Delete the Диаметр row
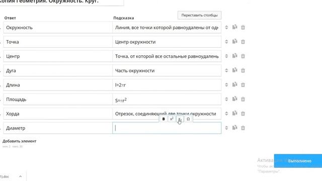322x181 pixels. (243, 128)
